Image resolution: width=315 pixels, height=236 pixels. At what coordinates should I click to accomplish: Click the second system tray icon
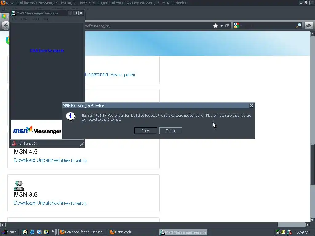pyautogui.click(x=283, y=232)
